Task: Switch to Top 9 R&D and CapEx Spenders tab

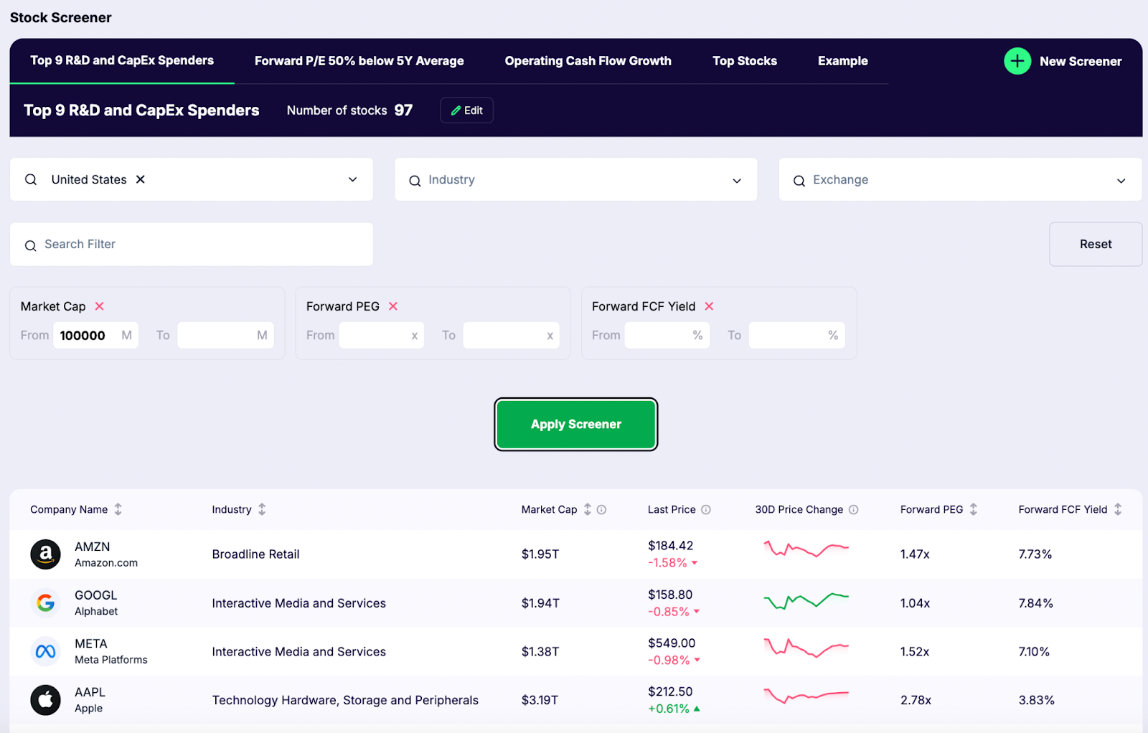Action: tap(122, 60)
